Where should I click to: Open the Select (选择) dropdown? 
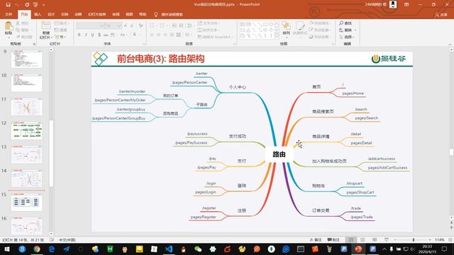tap(347, 37)
